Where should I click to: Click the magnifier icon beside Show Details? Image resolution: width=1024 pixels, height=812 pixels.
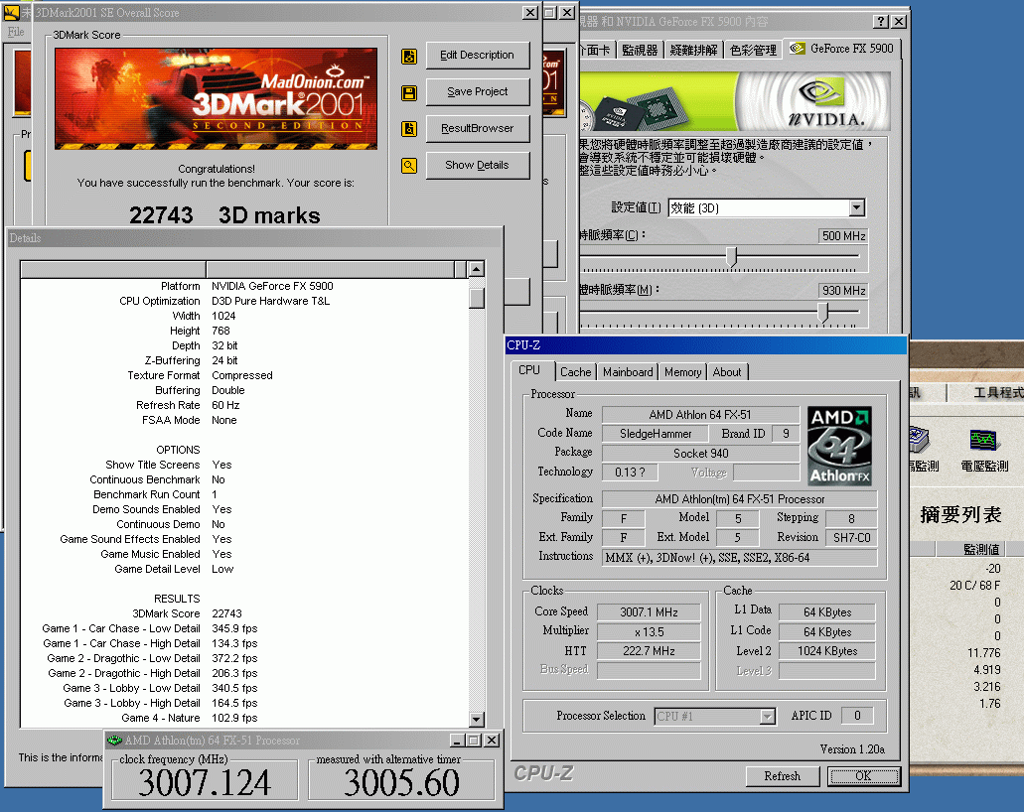click(x=409, y=166)
